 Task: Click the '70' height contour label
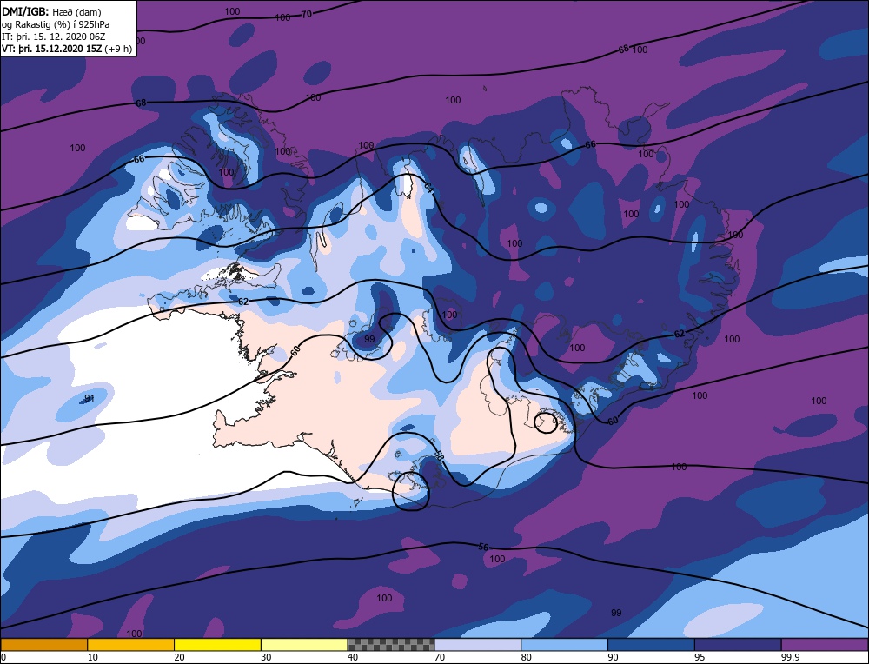[x=307, y=15]
